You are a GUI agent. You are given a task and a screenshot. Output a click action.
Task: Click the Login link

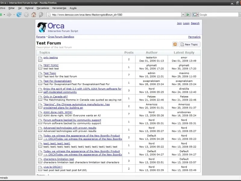tap(186, 23)
